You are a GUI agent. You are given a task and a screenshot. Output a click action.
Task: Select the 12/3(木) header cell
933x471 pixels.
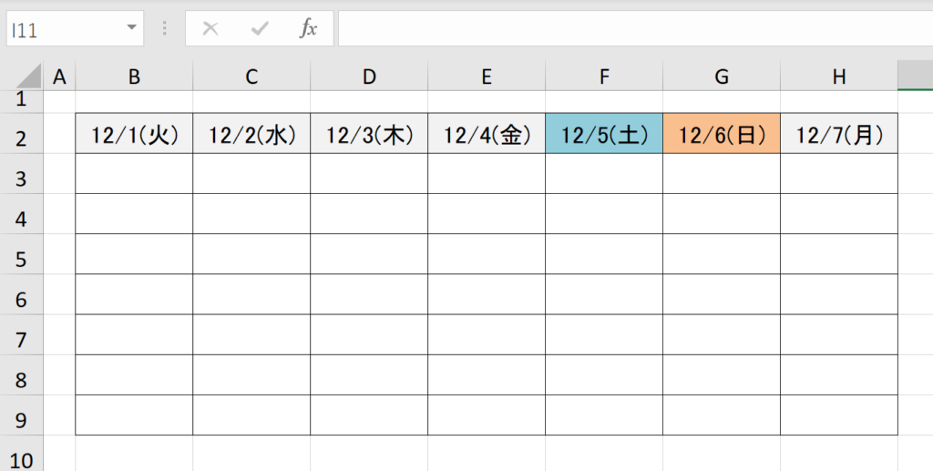coord(369,135)
